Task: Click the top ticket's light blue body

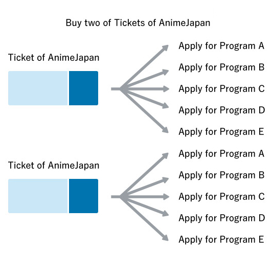Action: [38, 88]
